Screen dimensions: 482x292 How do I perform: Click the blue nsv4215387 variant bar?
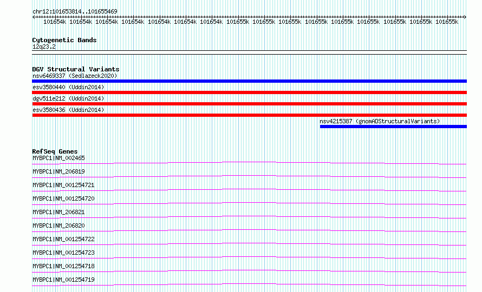coord(393,127)
